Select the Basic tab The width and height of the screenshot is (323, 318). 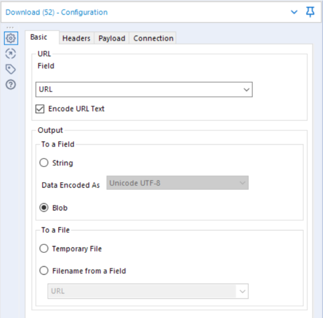tap(39, 37)
